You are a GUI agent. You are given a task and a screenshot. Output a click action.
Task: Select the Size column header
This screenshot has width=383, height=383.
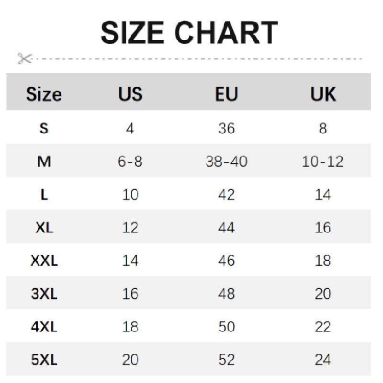[44, 94]
